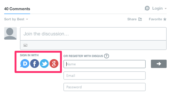This screenshot has height=94, width=174.
Task: Click the Join the discussion text box
Action: click(x=93, y=34)
